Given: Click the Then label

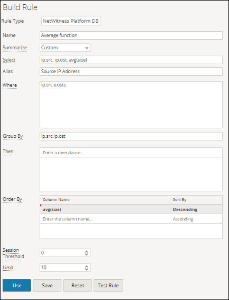Looking at the screenshot, I should 8,152.
